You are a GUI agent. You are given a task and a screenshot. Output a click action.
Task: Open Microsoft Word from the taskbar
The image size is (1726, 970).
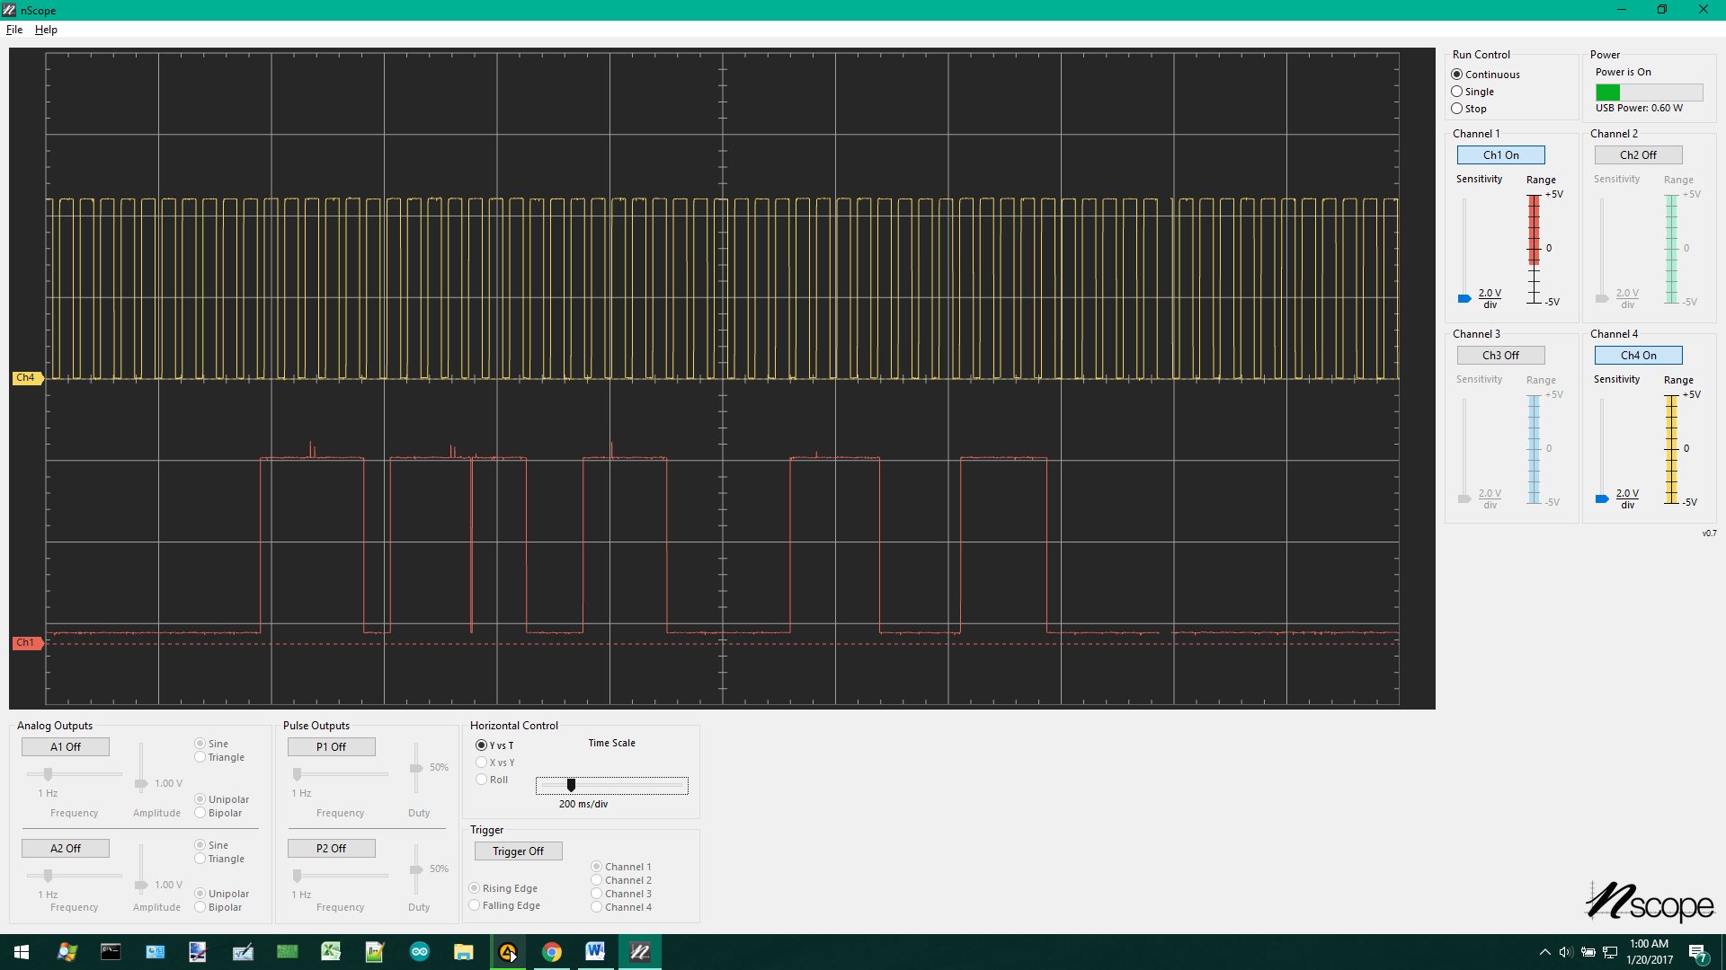tap(595, 951)
